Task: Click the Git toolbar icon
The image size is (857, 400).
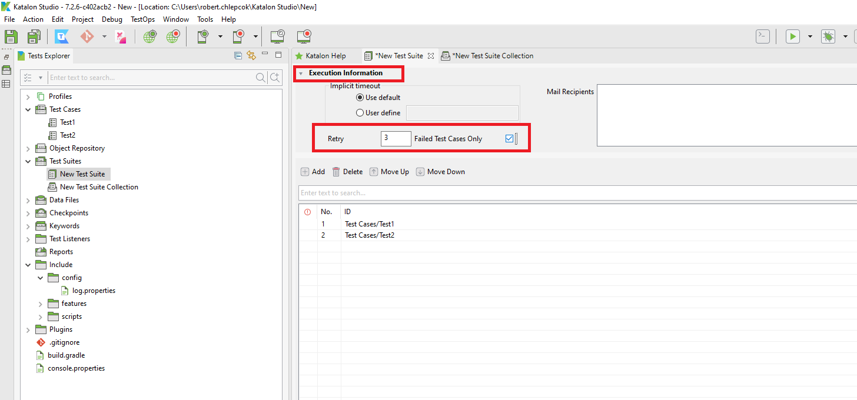Action: click(x=87, y=36)
